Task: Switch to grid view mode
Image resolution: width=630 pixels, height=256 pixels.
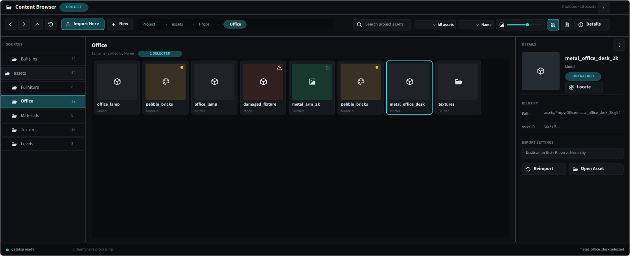Action: pos(553,25)
